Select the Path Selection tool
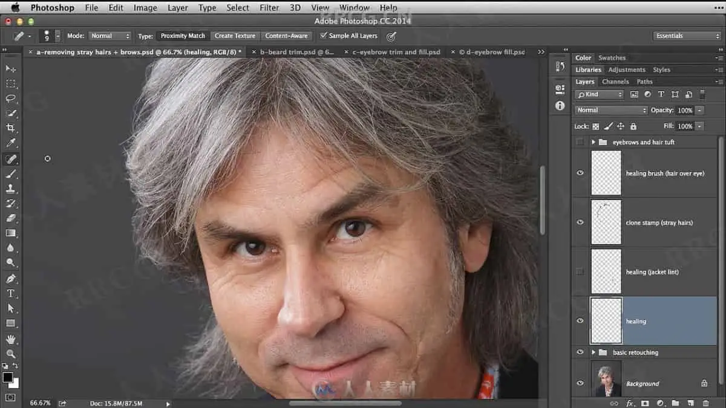The image size is (726, 408). 10,308
